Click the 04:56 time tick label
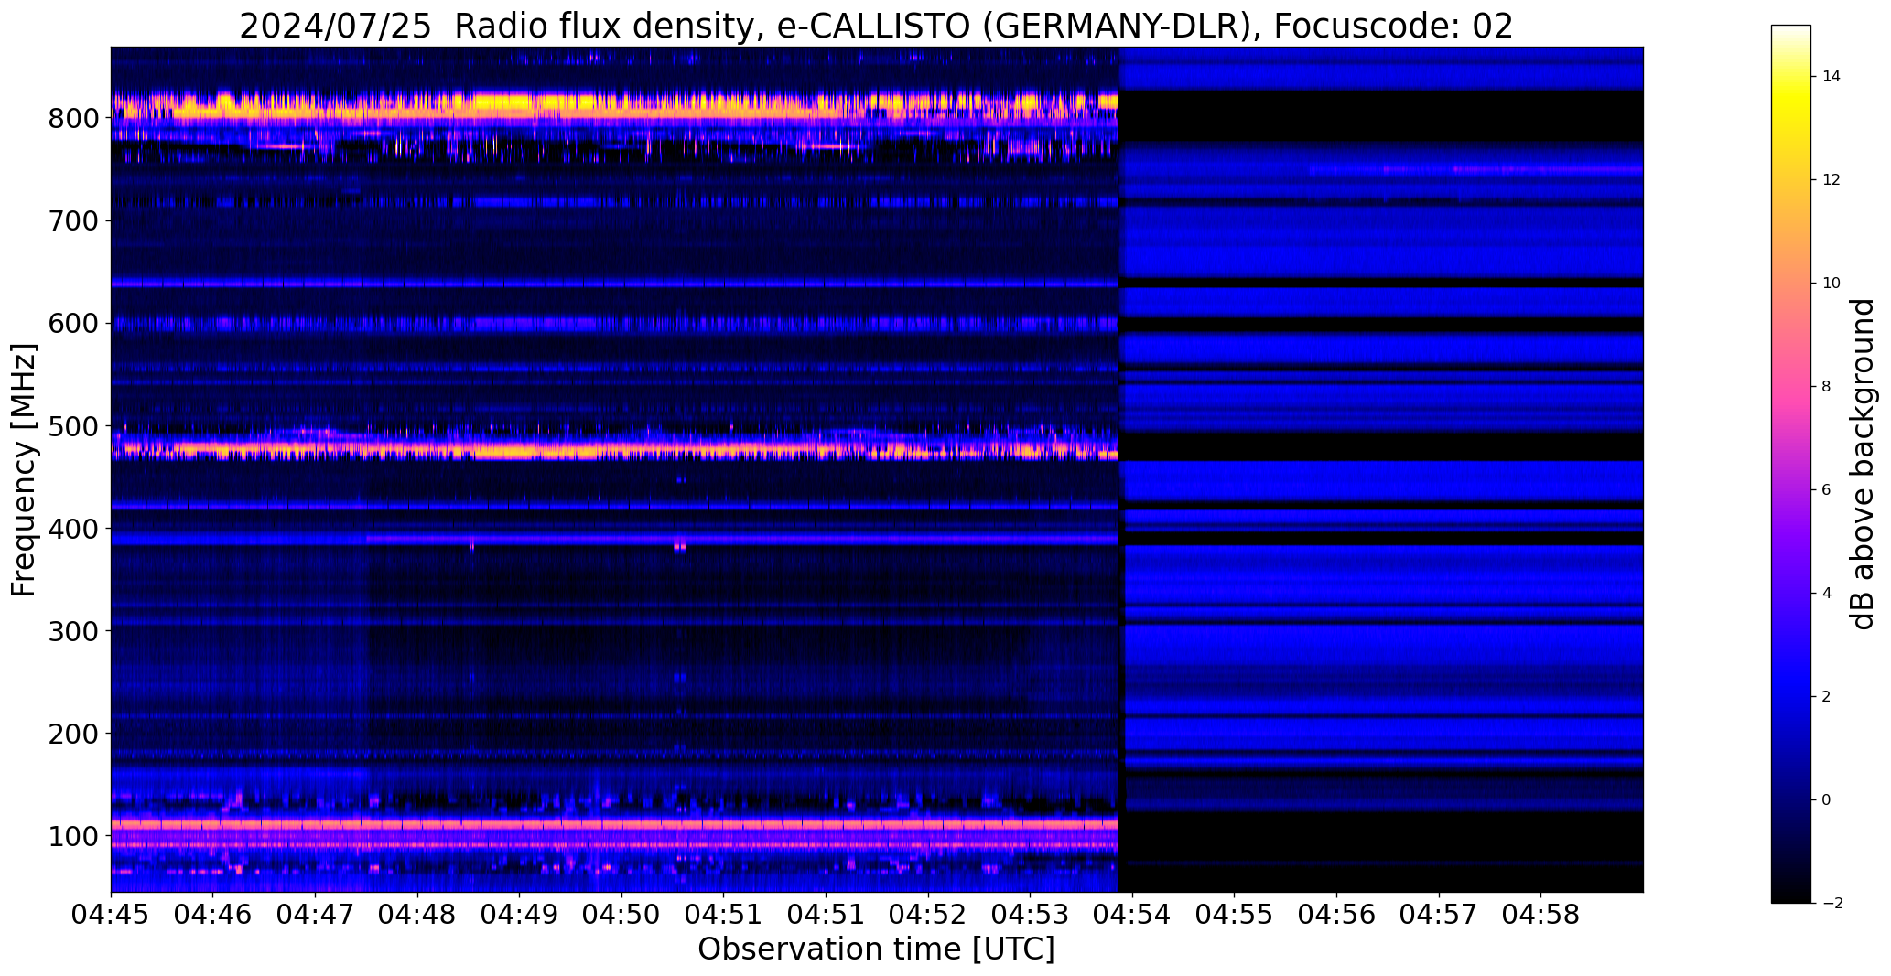1891x976 pixels. pyautogui.click(x=1337, y=915)
